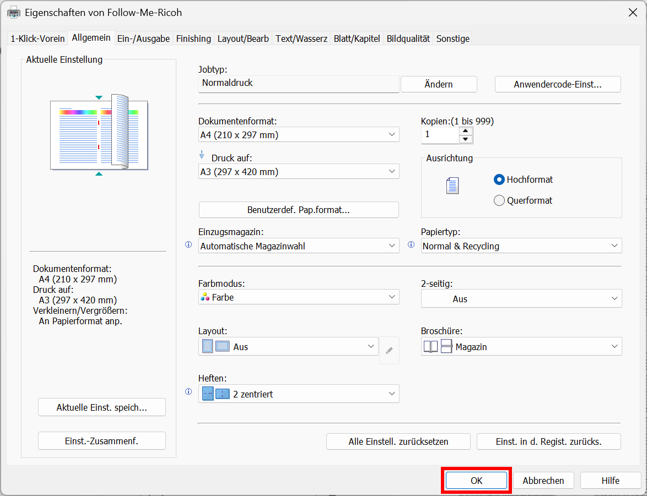Increase the Kopien count with the up arrow
Screen dimensions: 647x496
click(x=466, y=130)
